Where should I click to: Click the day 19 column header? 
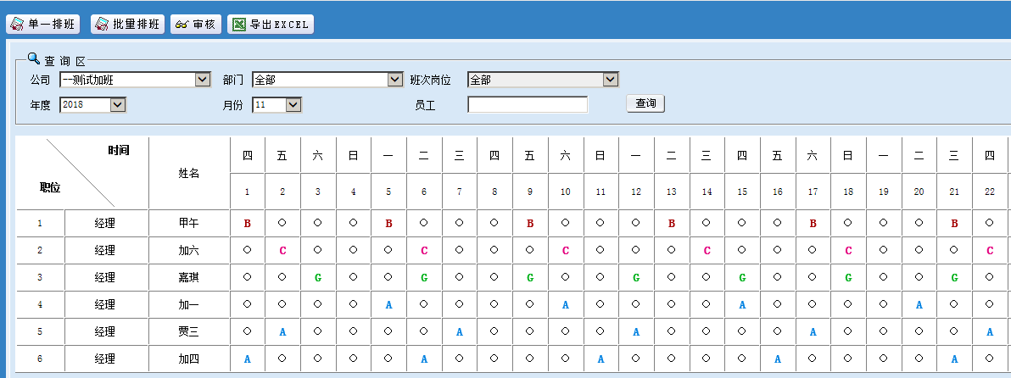(883, 192)
